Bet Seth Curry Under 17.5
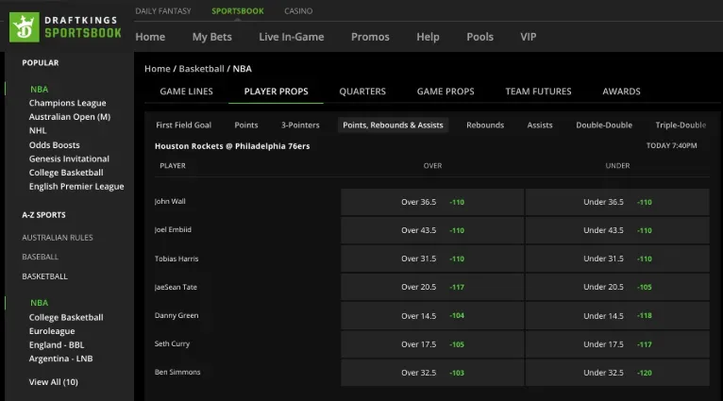This screenshot has width=723, height=401. pos(617,344)
